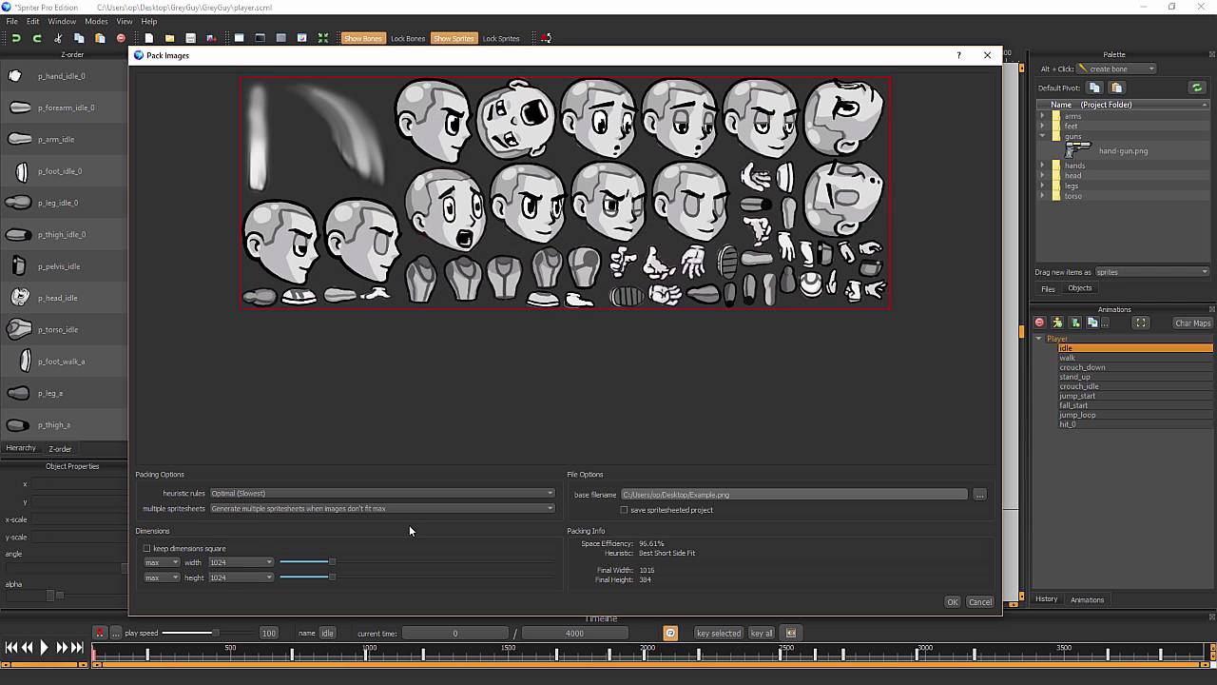
Task: Click the New project blank page icon
Action: 149,38
